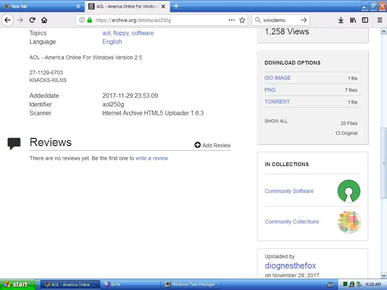Close the New Tab tab
The height and width of the screenshot is (290, 387).
(x=78, y=6)
